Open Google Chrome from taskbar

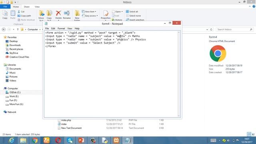pyautogui.click(x=35, y=140)
